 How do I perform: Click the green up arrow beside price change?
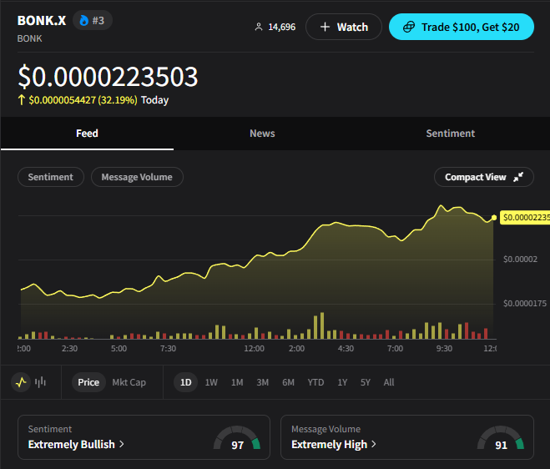click(x=22, y=100)
